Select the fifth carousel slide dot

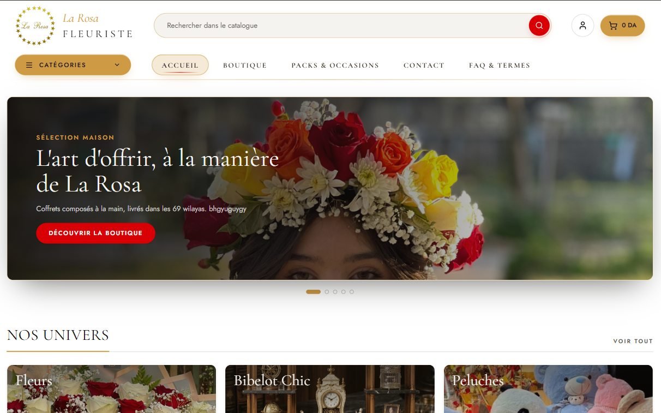[352, 292]
